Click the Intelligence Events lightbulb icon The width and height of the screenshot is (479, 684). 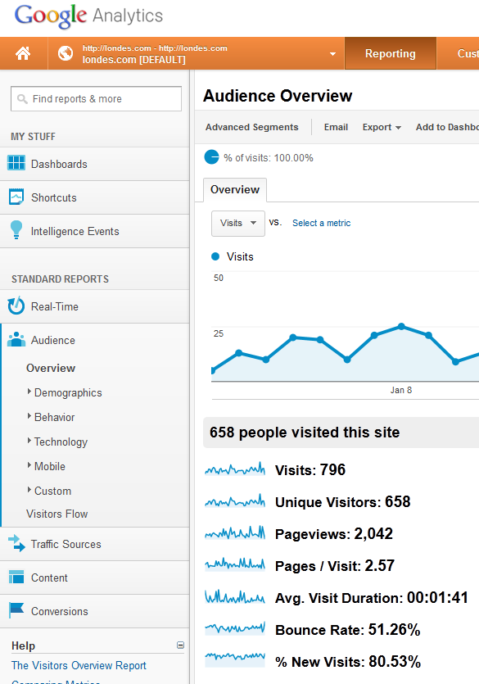point(16,229)
